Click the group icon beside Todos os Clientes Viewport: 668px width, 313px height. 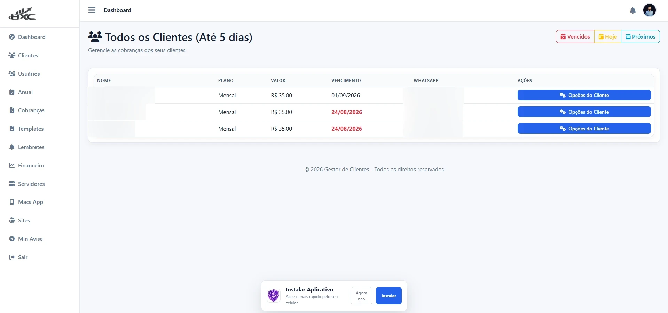[95, 37]
